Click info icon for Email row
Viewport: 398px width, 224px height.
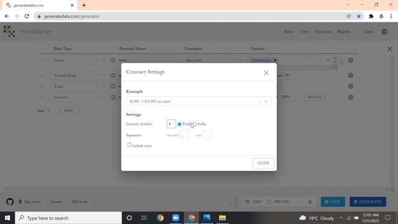(113, 86)
